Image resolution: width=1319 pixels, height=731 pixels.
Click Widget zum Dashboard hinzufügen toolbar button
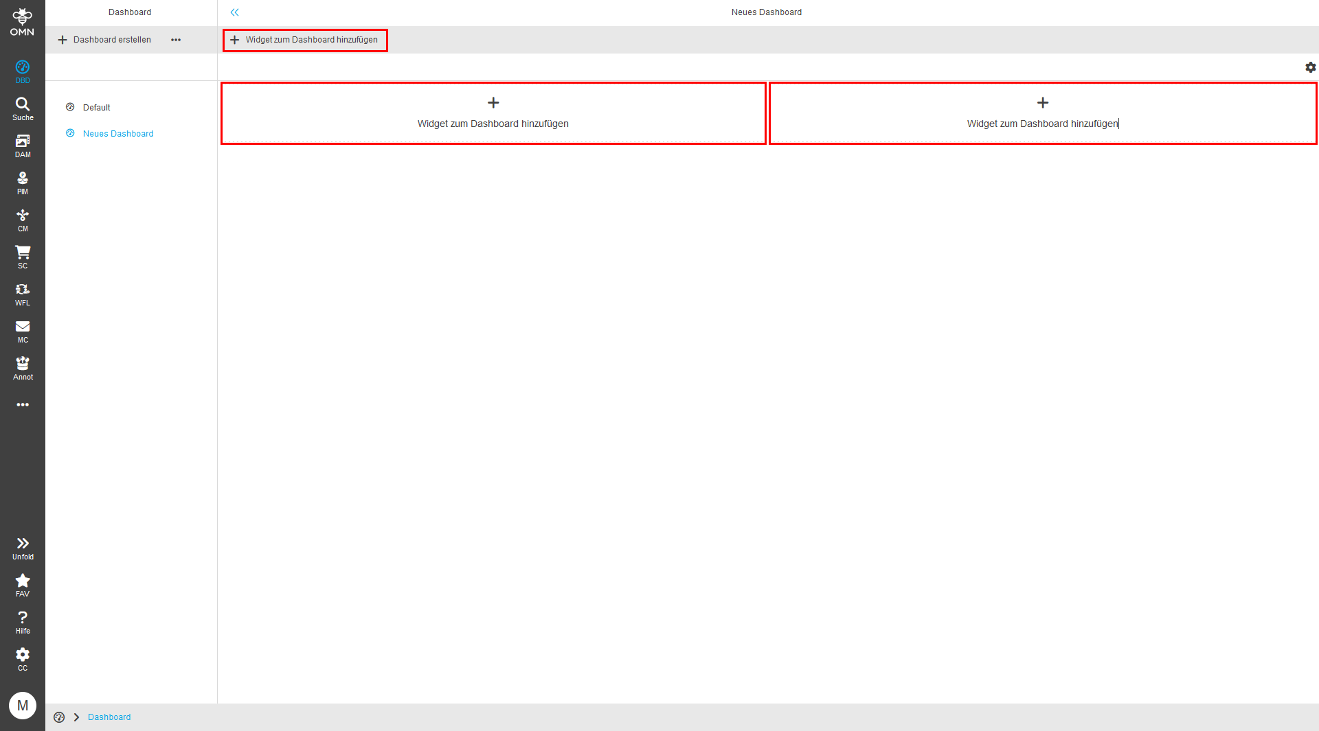(305, 40)
